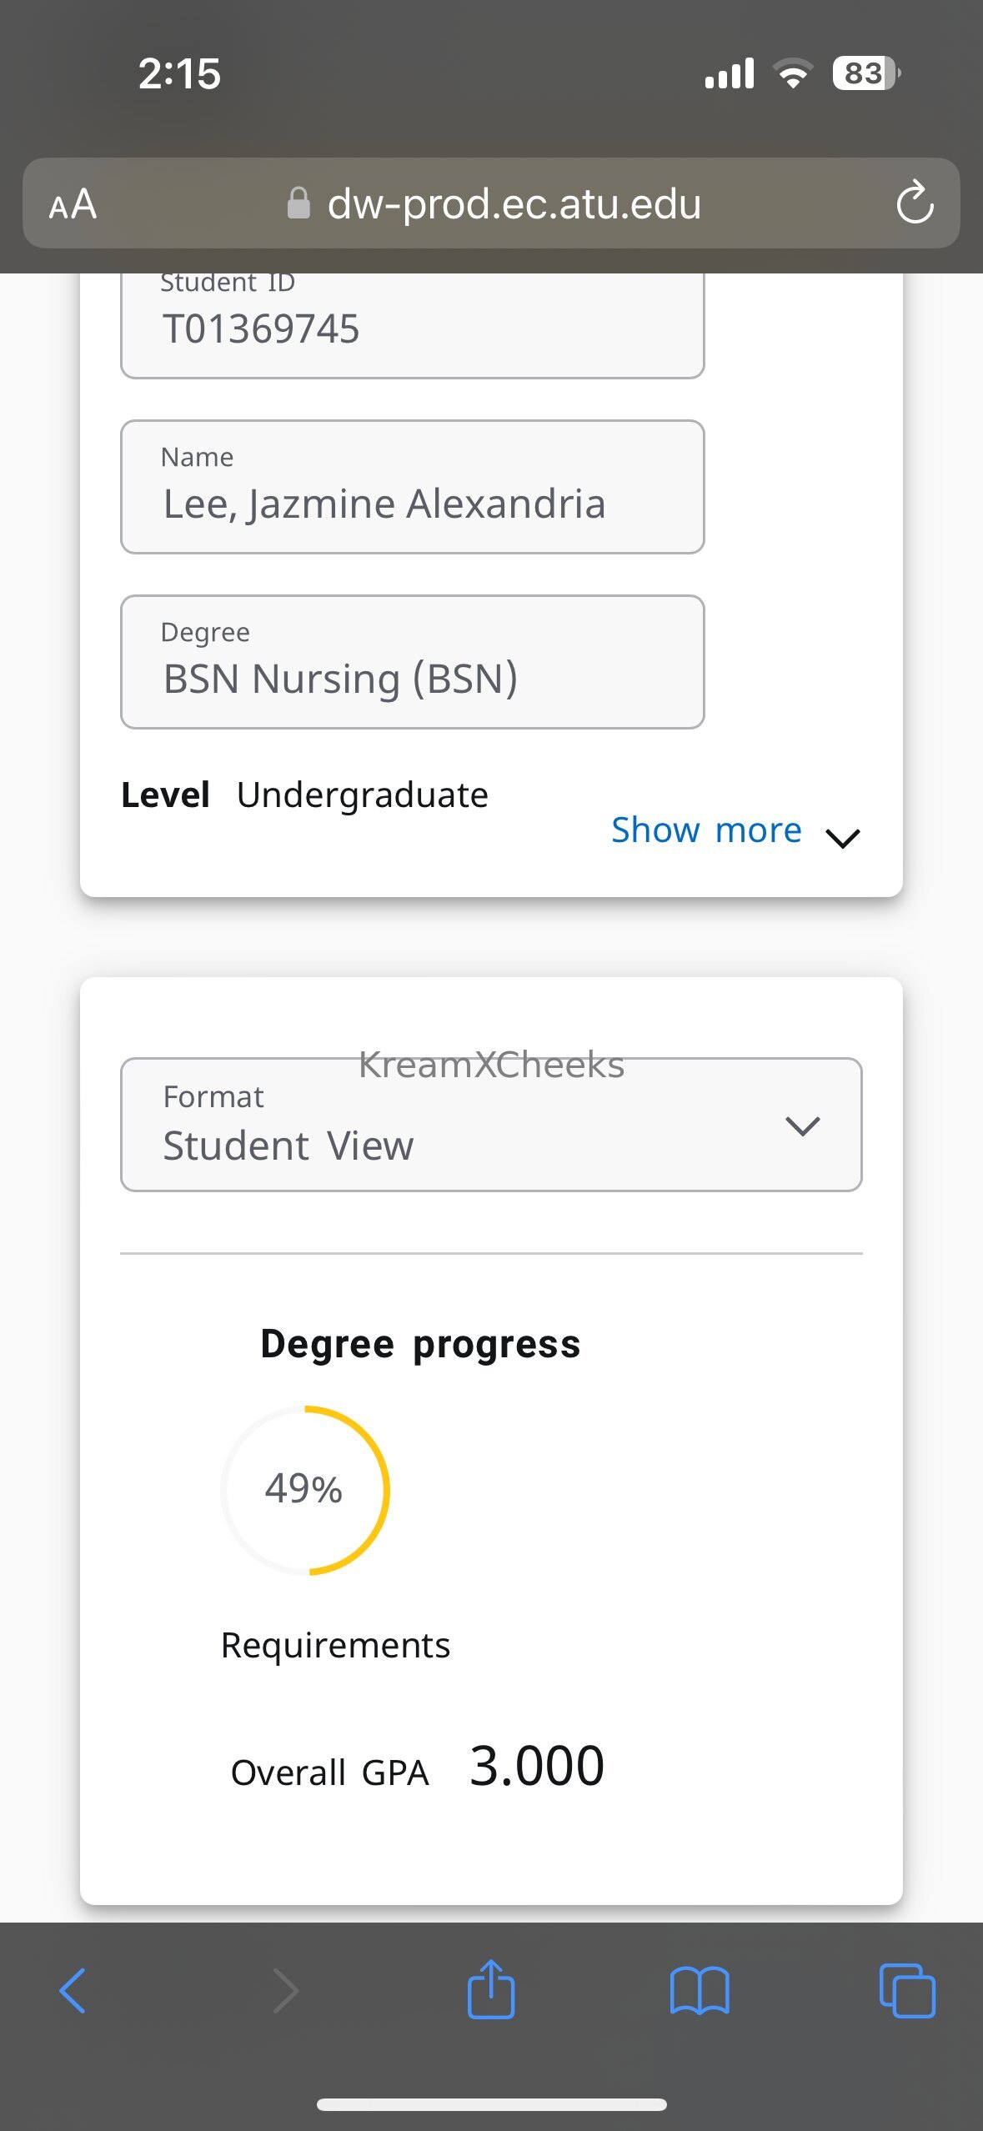Tap the Safari reload page icon

[x=915, y=203]
